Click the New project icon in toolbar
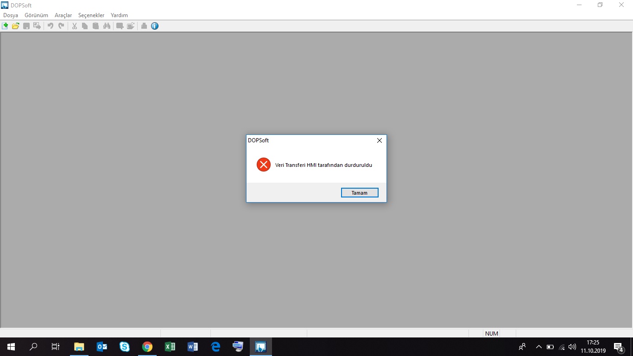 [x=5, y=26]
